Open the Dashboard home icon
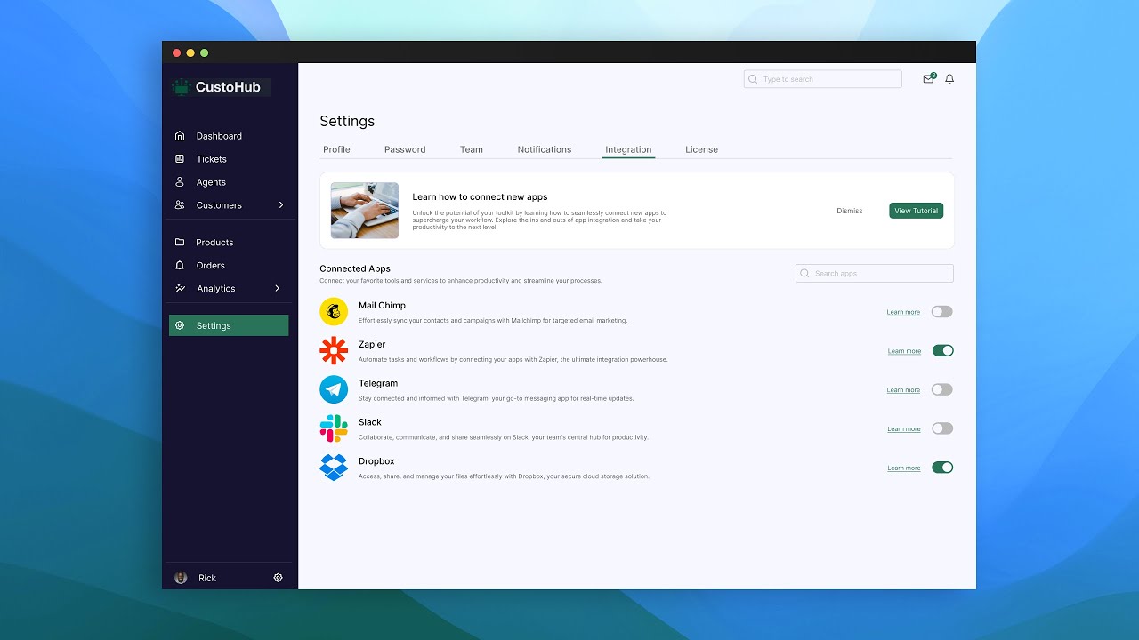Screen dimensions: 1139x640 coord(180,136)
